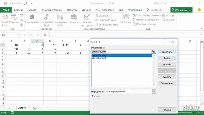Click the macro name input field
The width and height of the screenshot is (204, 115).
(x=121, y=52)
